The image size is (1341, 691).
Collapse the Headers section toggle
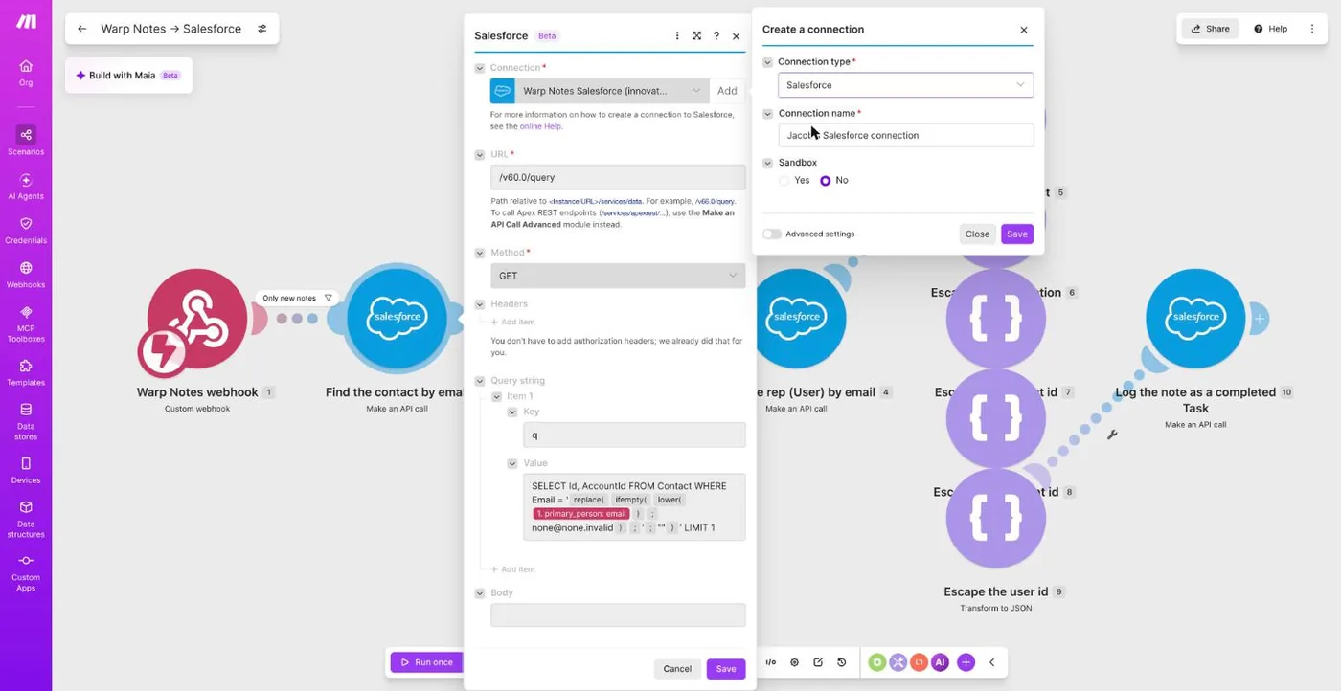(480, 304)
